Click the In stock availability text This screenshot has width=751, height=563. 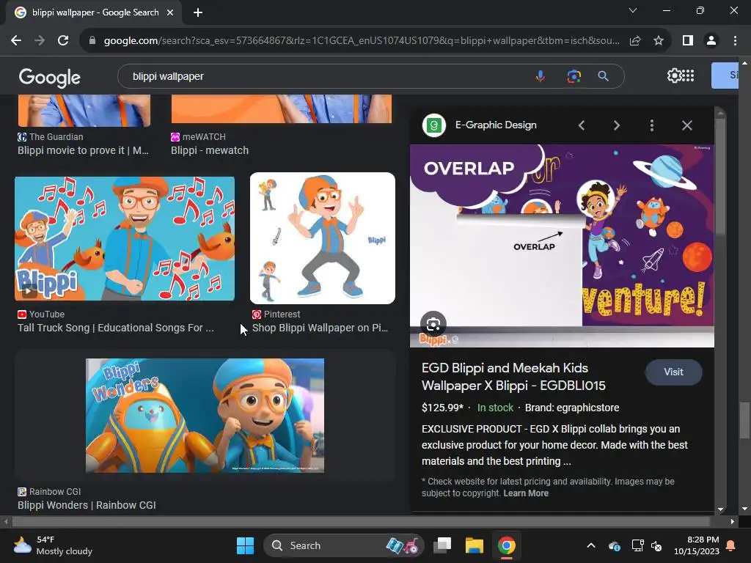click(x=495, y=408)
